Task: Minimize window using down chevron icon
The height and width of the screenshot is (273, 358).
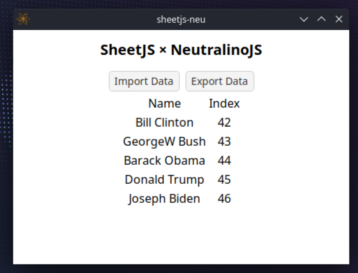Action: pyautogui.click(x=304, y=19)
